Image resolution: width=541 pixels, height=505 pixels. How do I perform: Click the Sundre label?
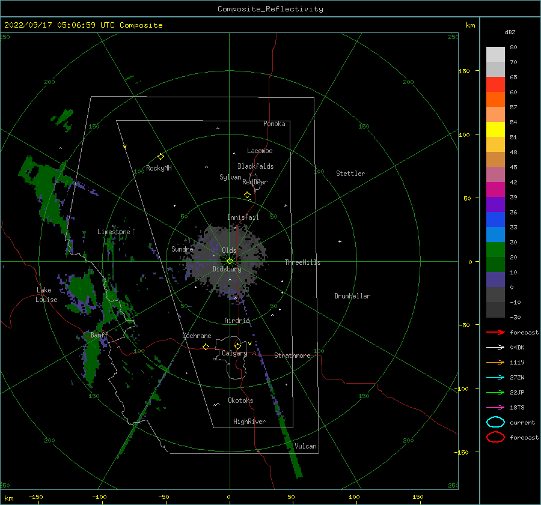point(182,249)
